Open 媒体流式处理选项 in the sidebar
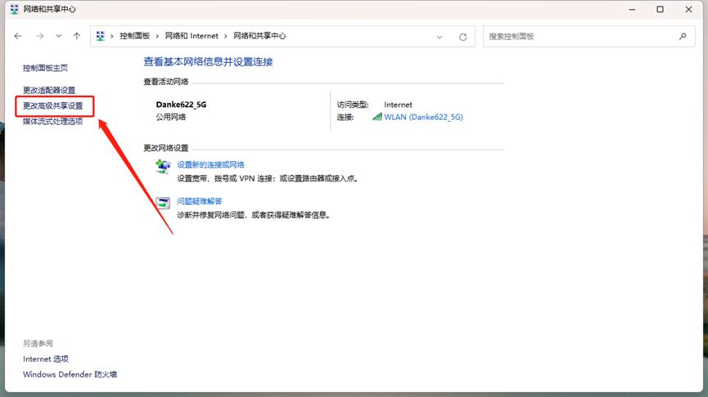The image size is (708, 397). click(x=52, y=122)
